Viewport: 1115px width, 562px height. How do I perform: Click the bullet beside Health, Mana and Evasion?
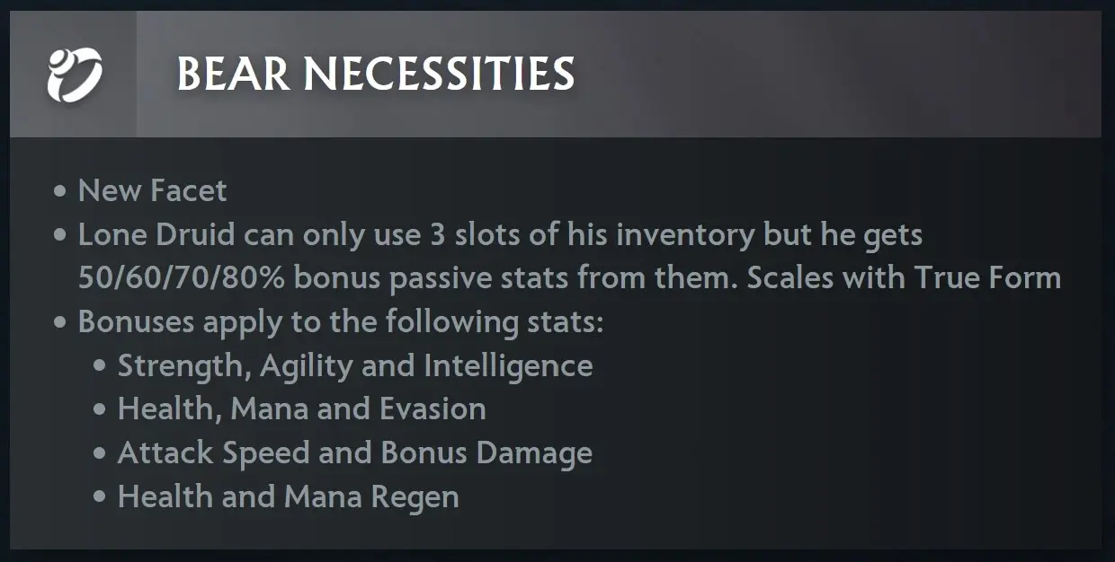point(100,409)
